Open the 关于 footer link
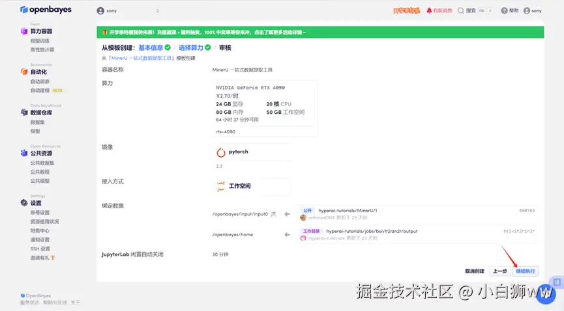 click(x=76, y=303)
